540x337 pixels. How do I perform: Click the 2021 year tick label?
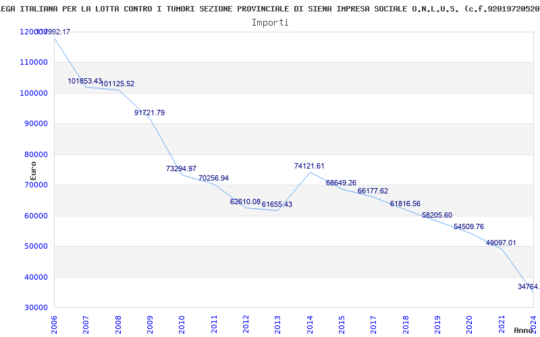[x=502, y=325]
